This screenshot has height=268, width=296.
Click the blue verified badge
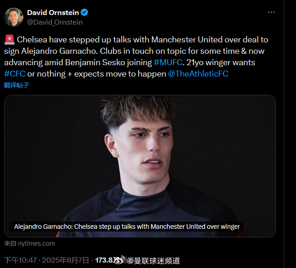click(x=84, y=12)
